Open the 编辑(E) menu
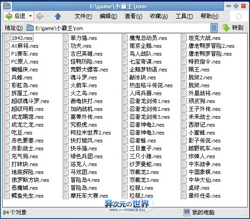 point(108,16)
